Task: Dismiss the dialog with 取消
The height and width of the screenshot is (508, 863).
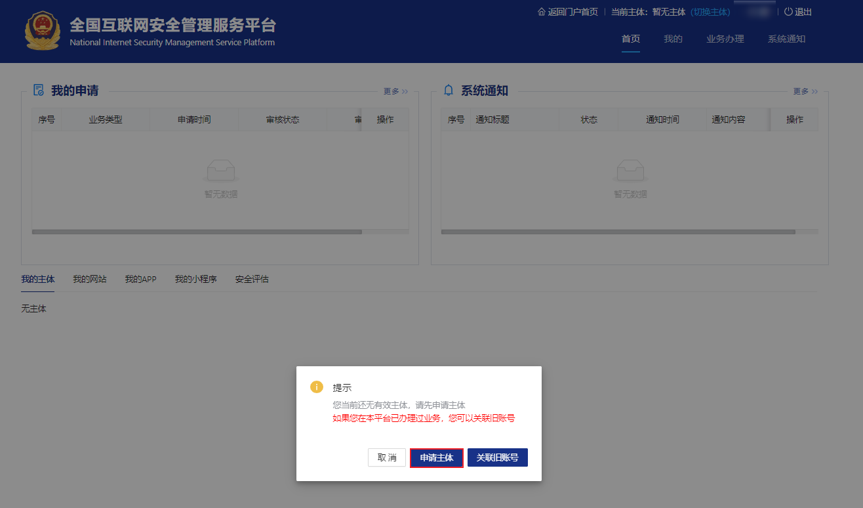Action: pyautogui.click(x=386, y=457)
